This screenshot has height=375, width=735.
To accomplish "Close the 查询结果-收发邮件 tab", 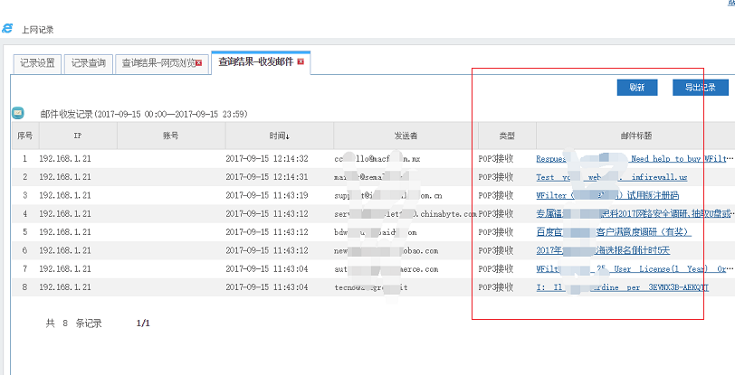I will point(301,62).
